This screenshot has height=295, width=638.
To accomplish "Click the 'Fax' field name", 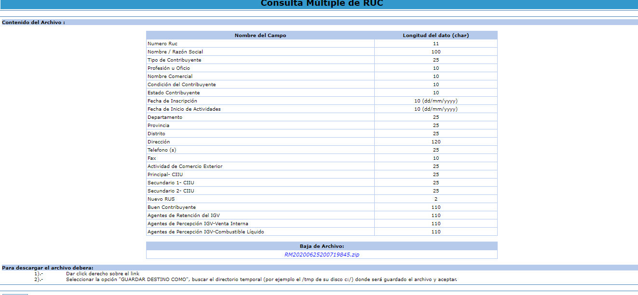I will pos(151,158).
